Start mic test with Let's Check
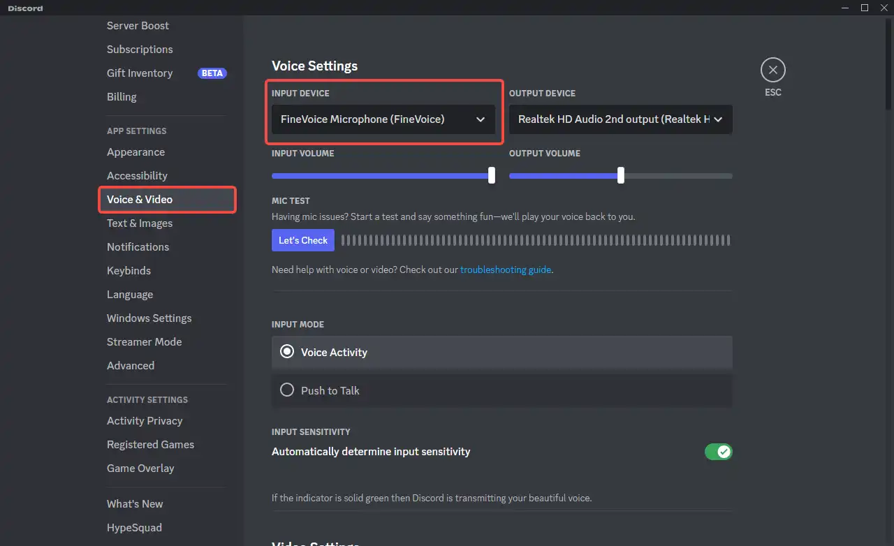 pyautogui.click(x=303, y=240)
